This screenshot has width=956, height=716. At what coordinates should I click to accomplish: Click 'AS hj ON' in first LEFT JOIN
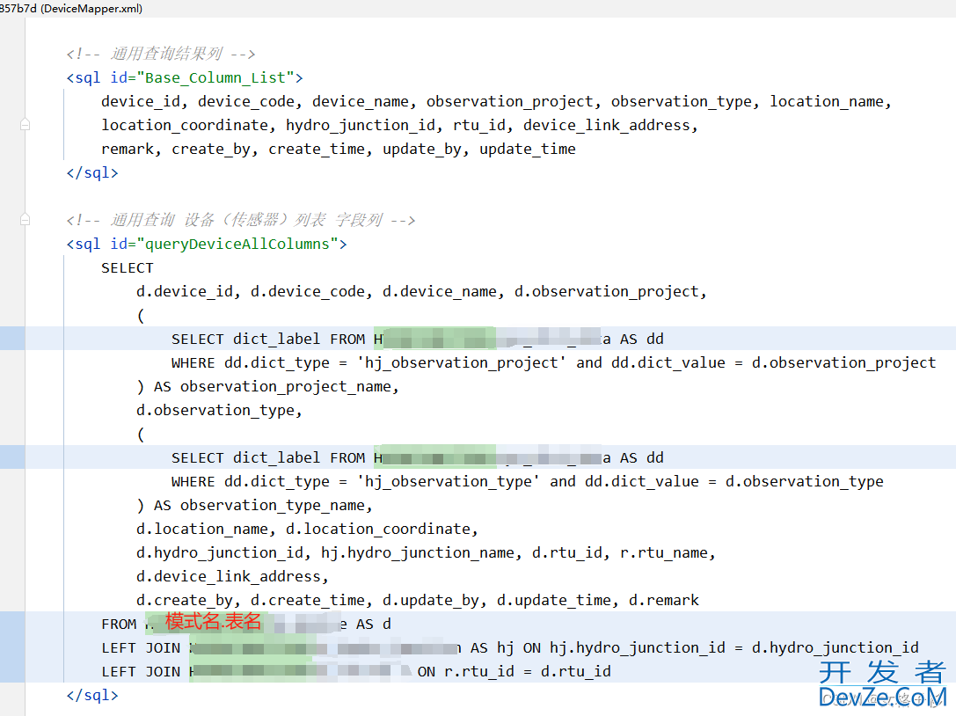(x=506, y=647)
